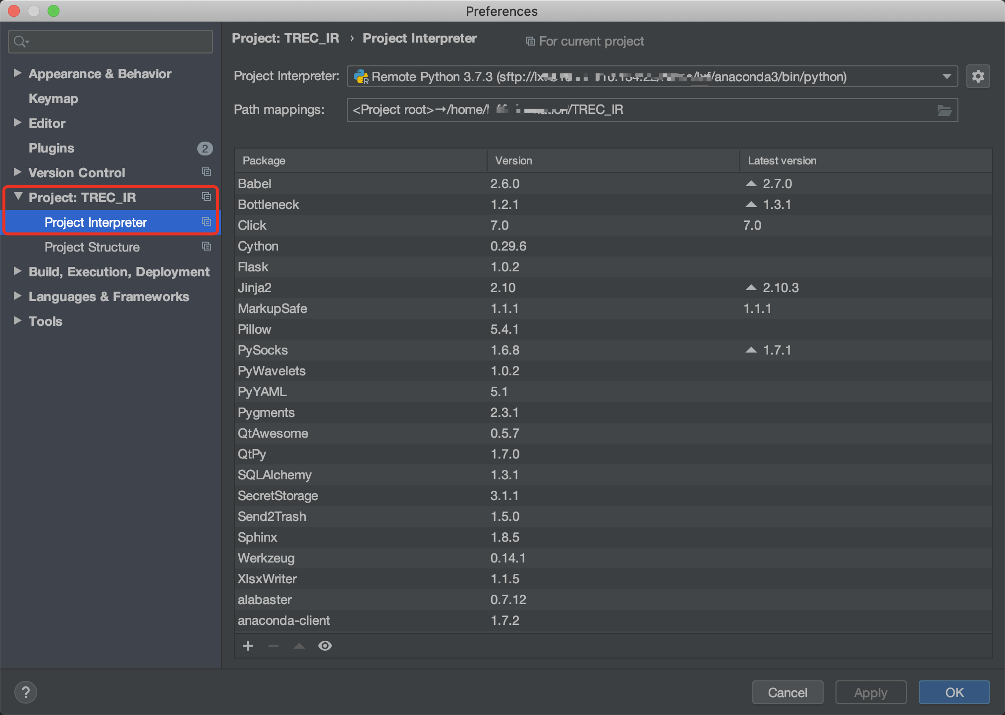This screenshot has height=715, width=1005.
Task: Click the folder icon for path mappings
Action: tap(946, 109)
